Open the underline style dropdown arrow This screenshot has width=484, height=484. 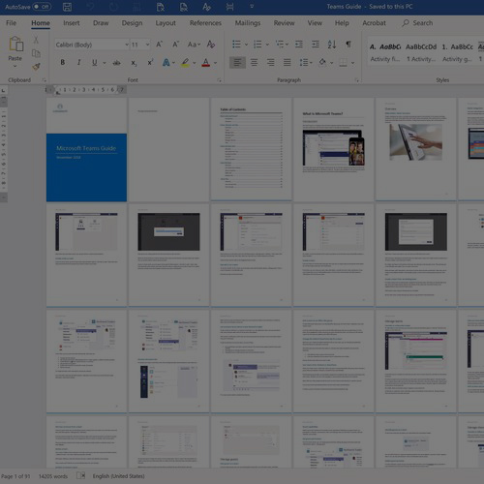105,63
